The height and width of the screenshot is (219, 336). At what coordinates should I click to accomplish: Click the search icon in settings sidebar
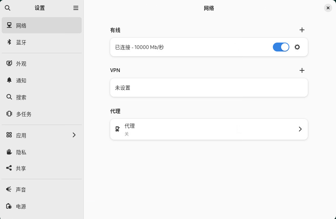click(x=8, y=8)
